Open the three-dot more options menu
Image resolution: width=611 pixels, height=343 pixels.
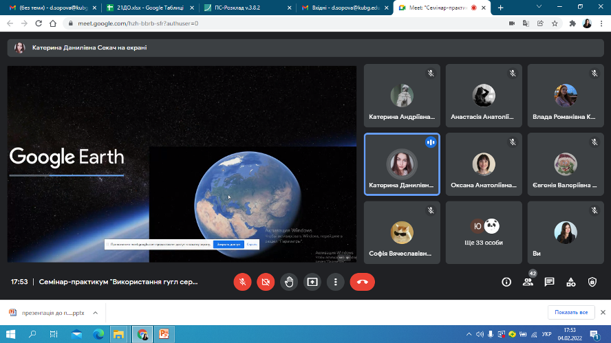[x=335, y=282]
